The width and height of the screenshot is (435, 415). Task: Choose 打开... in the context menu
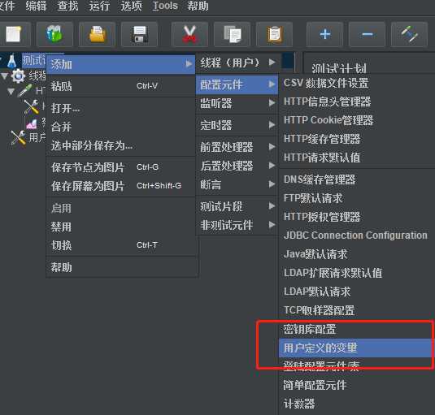coord(120,108)
